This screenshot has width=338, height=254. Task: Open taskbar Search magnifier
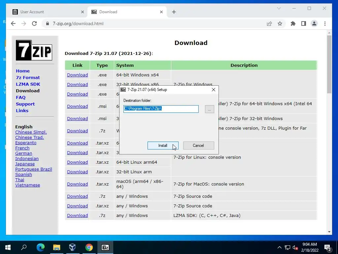[x=24, y=247]
